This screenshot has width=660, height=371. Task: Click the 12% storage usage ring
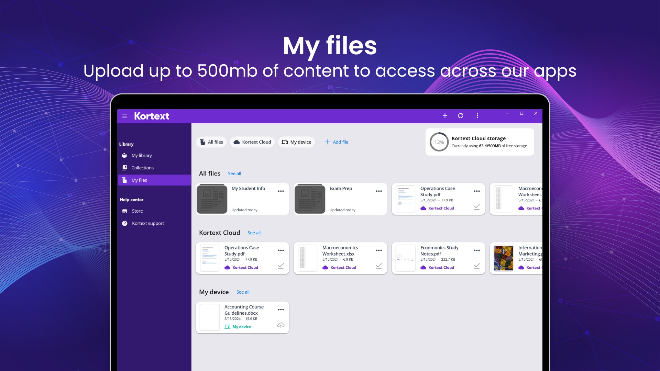click(x=439, y=142)
